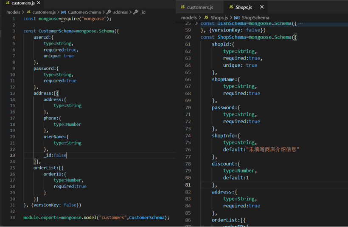348x227 pixels.
Task: Select the Shops.js tab
Action: (244, 7)
